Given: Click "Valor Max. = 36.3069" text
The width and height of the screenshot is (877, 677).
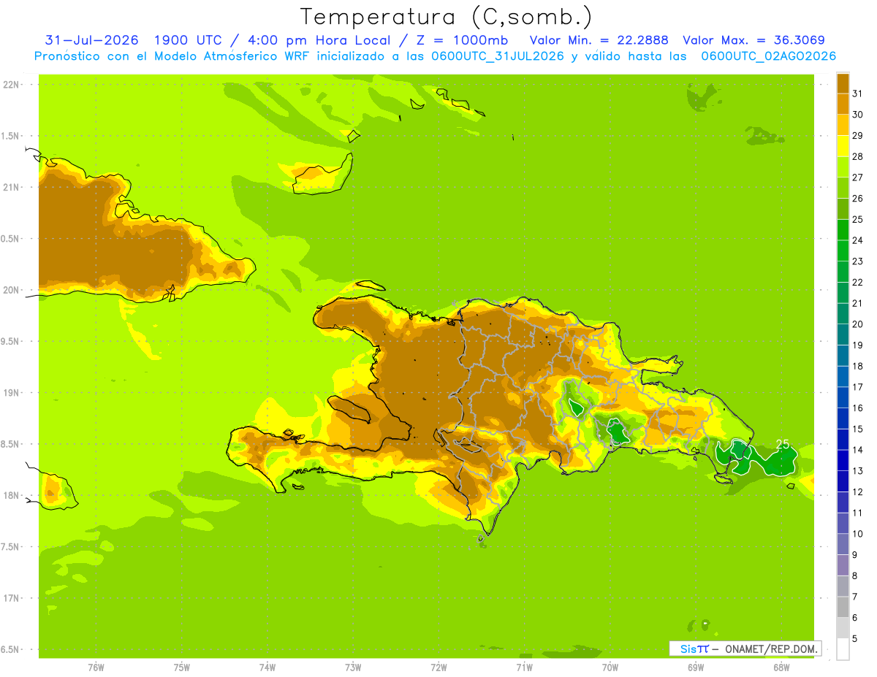Looking at the screenshot, I should 753,40.
